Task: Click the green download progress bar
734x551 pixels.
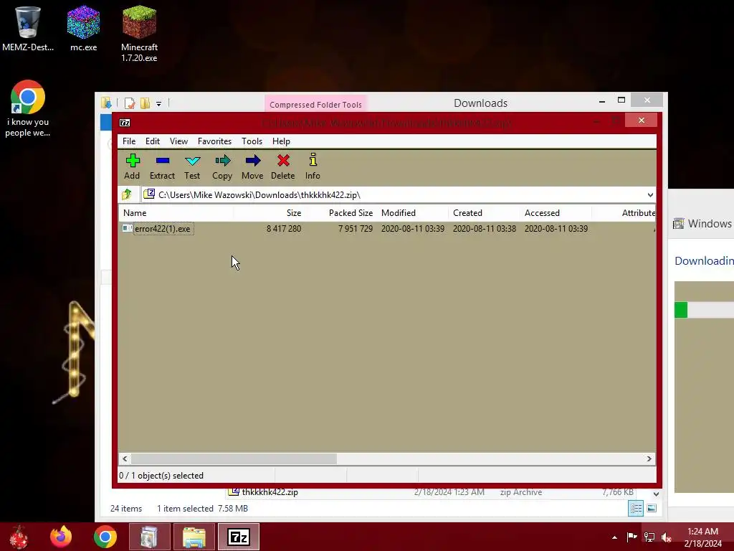Action: (x=681, y=310)
